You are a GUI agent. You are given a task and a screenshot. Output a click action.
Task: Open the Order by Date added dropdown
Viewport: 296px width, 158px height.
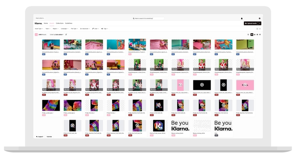point(56,35)
